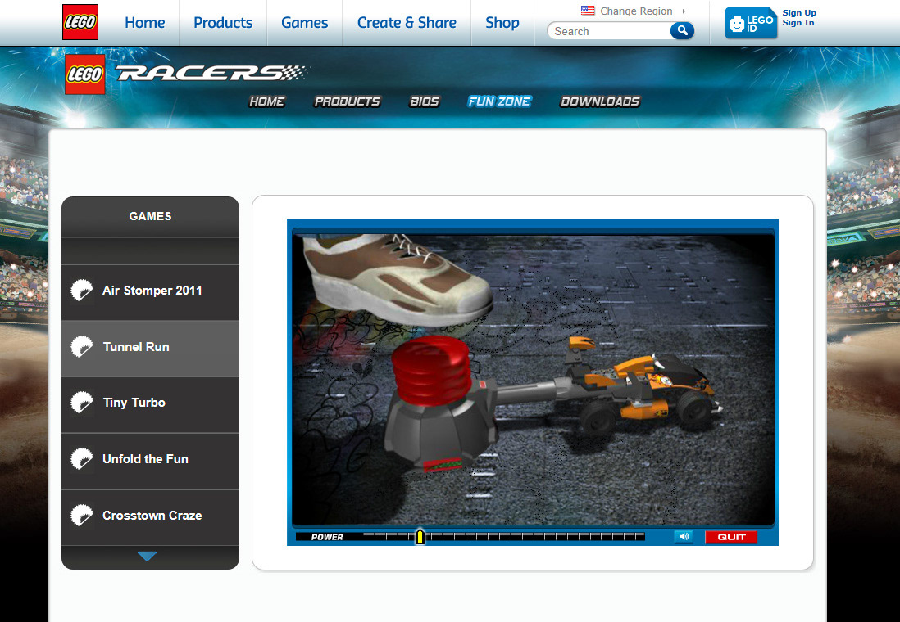Select Tiny Turbo game
900x622 pixels.
click(150, 403)
